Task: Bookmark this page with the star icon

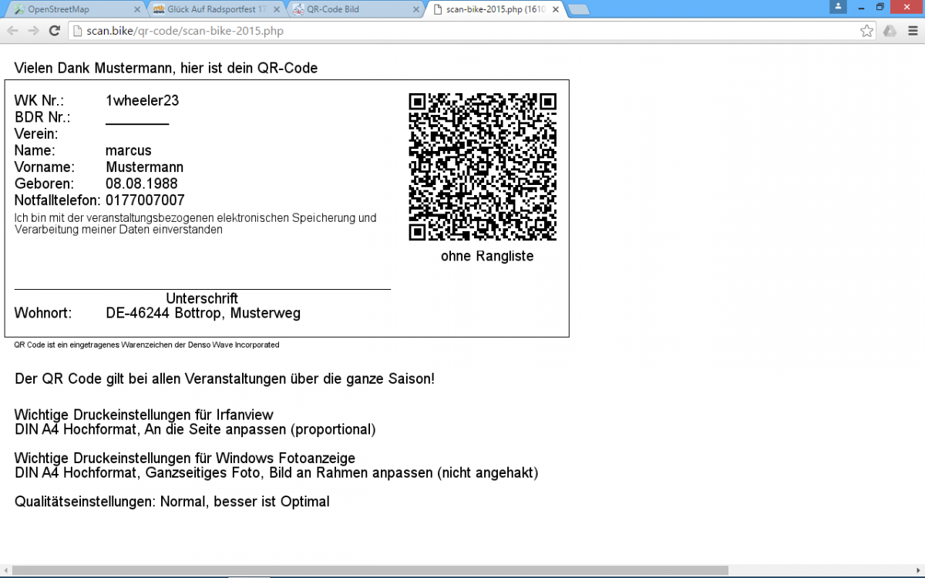Action: coord(867,31)
